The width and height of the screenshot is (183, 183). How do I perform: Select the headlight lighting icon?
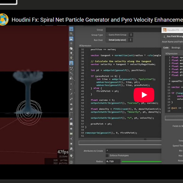pyautogui.click(x=71, y=58)
